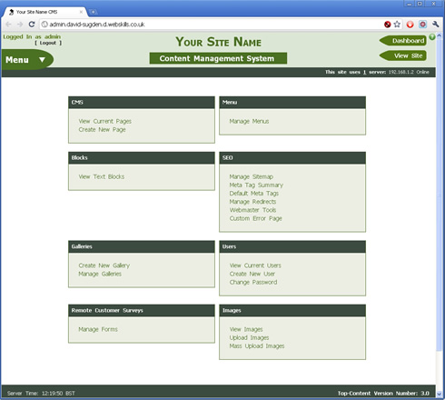Open View Current Pages link

[x=105, y=121]
